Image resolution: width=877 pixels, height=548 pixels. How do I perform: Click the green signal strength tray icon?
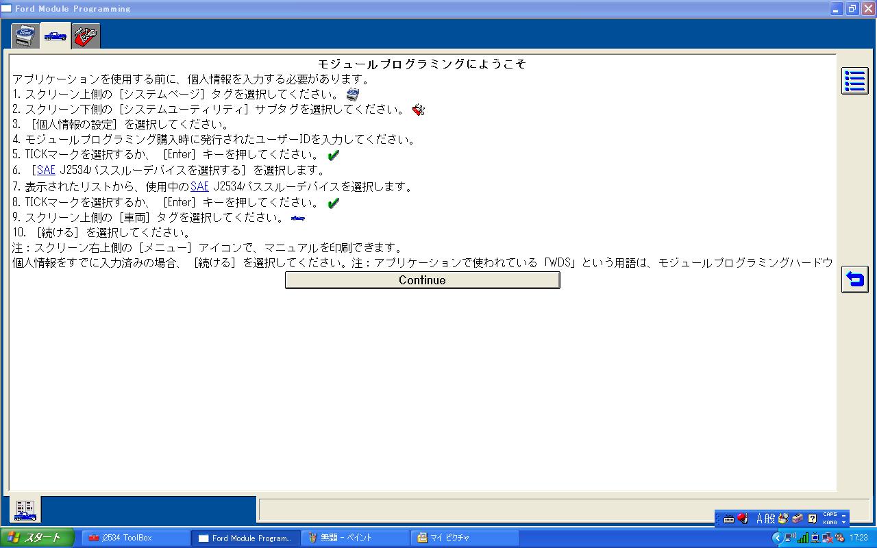click(803, 538)
